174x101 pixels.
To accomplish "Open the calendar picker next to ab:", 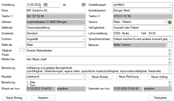I will point(84,5).
